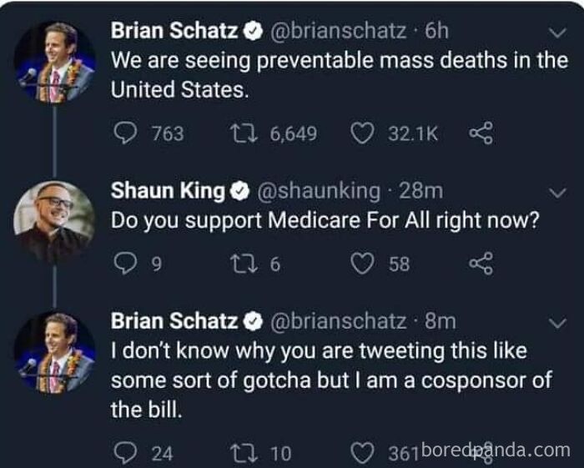Open more options on cosponsor tweet
Screen dimensions: 584x468
(x=556, y=322)
